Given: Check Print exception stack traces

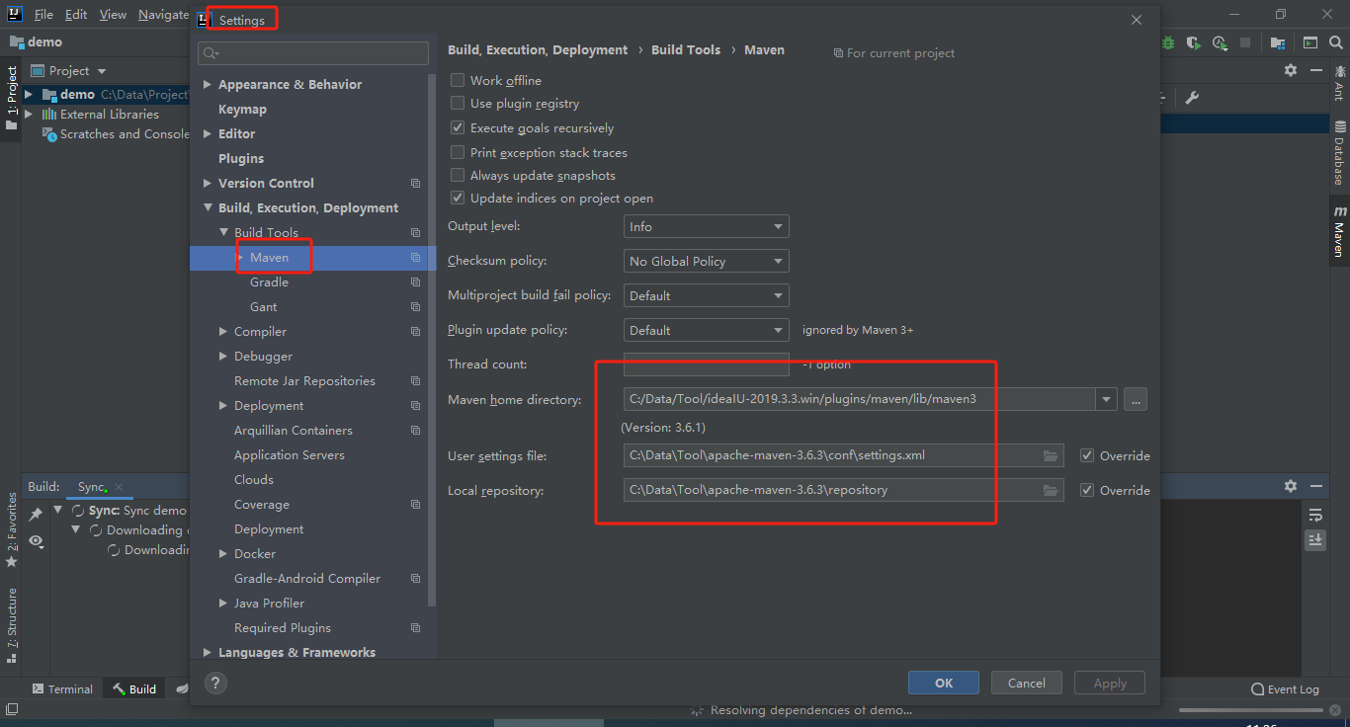Looking at the screenshot, I should (x=458, y=152).
